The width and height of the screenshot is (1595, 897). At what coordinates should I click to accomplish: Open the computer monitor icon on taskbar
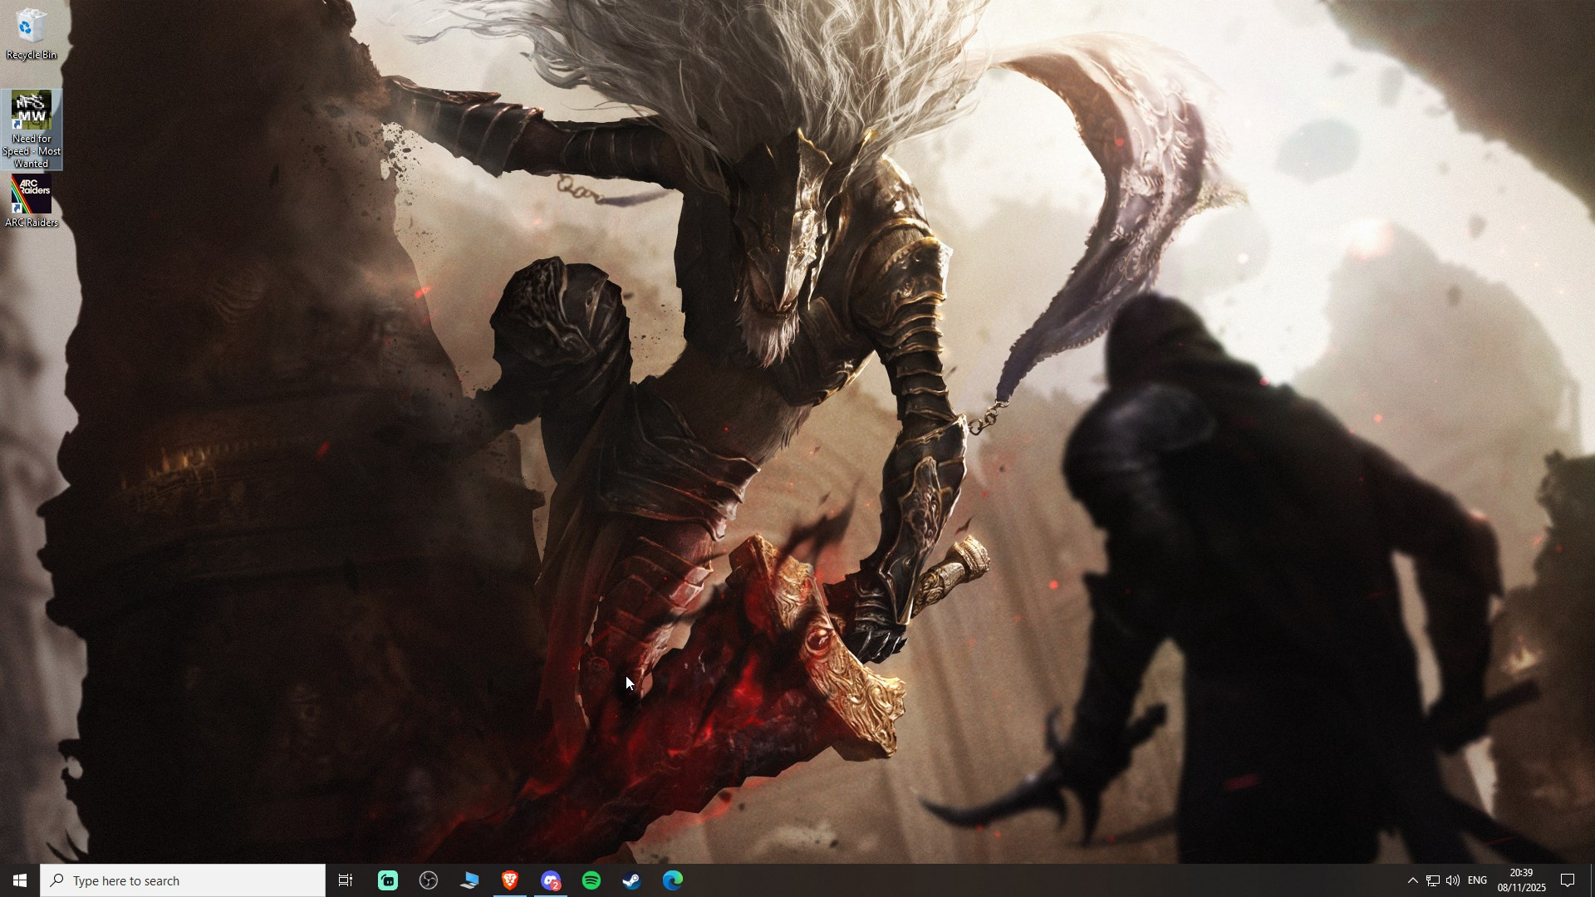(x=469, y=880)
